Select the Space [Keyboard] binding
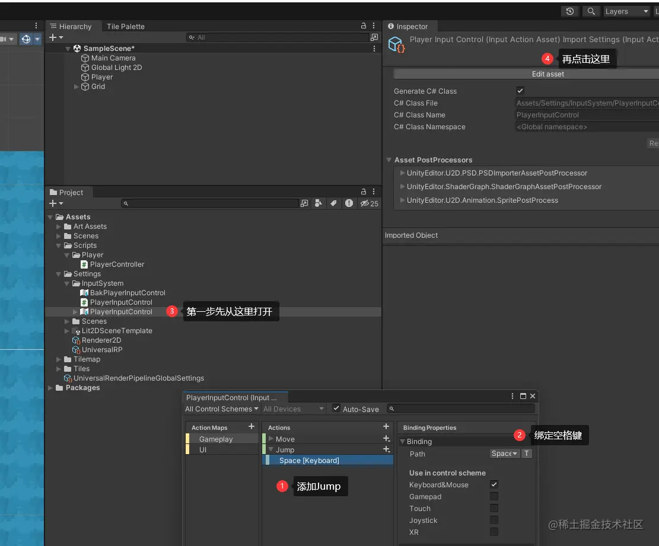Viewport: 659px width, 546px height. click(328, 461)
